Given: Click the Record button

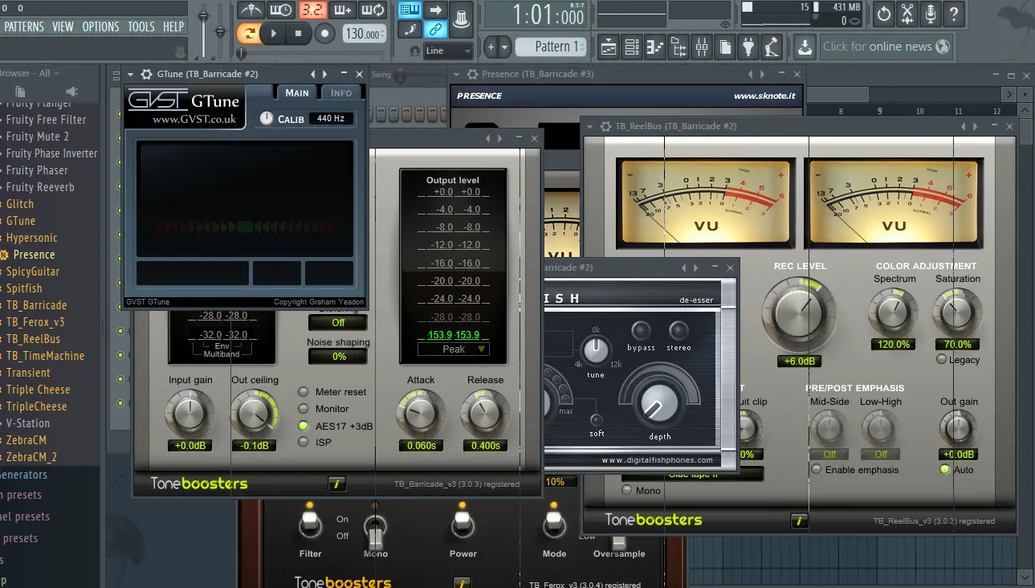Looking at the screenshot, I should 324,34.
